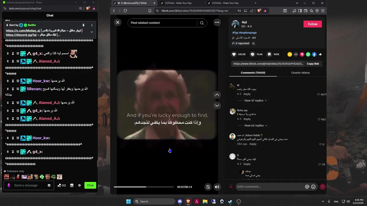Screen dimensions: 367x206
Task: Like M's comment with 4671 likes
Action: click(x=318, y=94)
